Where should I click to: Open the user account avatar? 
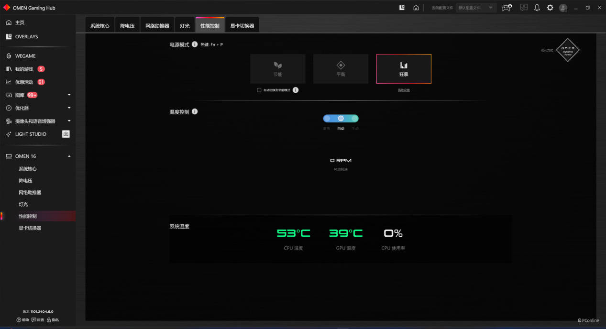[x=563, y=8]
